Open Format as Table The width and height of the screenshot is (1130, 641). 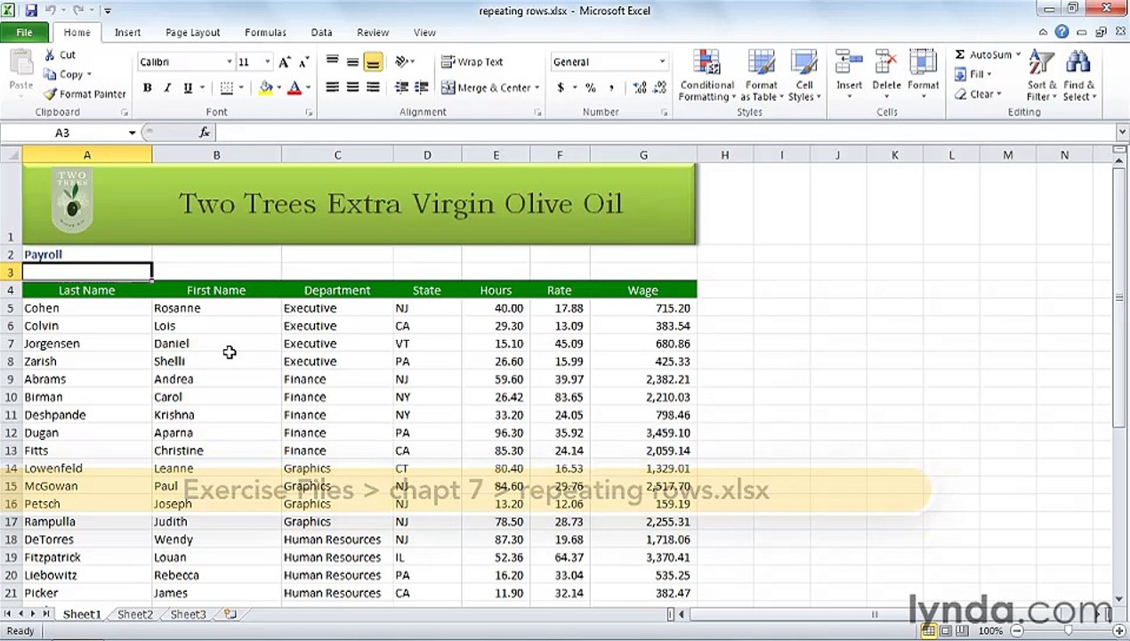coord(761,77)
